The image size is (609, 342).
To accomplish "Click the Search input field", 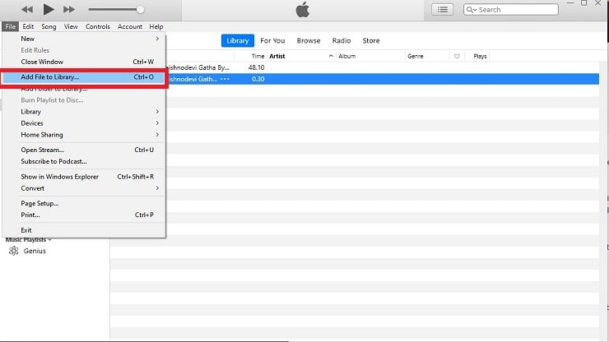I will pos(511,10).
